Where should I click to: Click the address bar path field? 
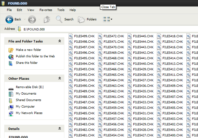tap(107, 29)
